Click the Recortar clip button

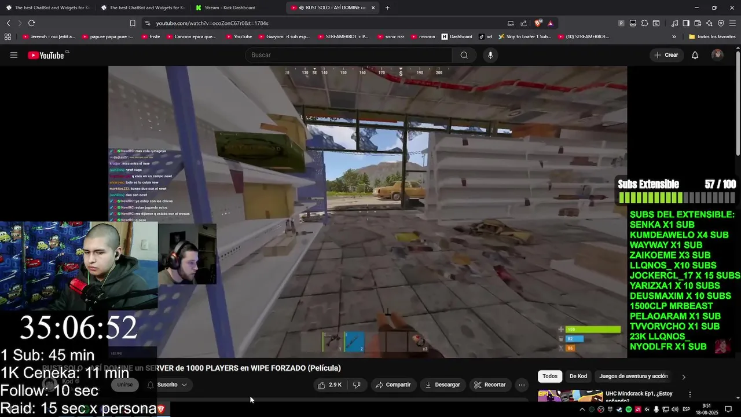click(489, 385)
